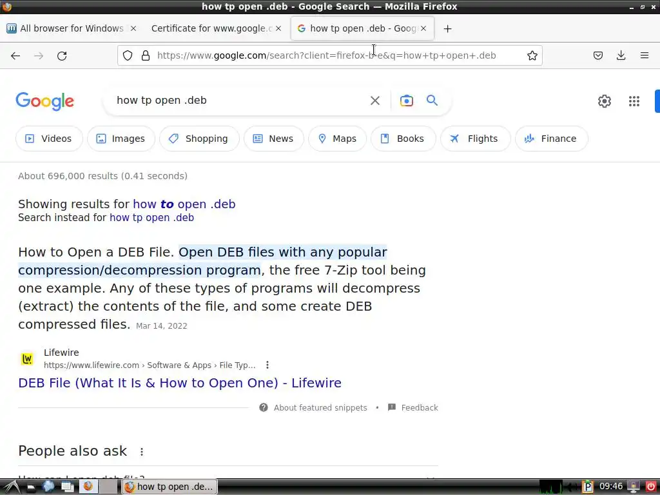The width and height of the screenshot is (660, 495).
Task: Click the taskbar shutdown power icon
Action: 650,487
